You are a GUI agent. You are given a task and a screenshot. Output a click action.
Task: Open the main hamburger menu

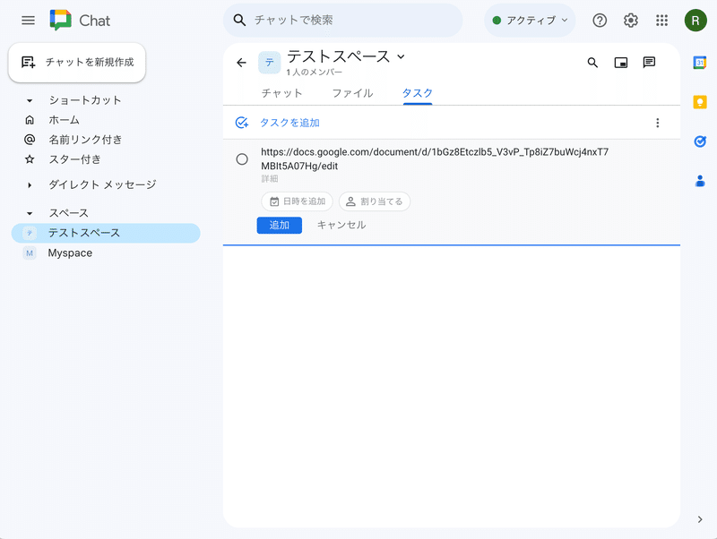coord(28,20)
